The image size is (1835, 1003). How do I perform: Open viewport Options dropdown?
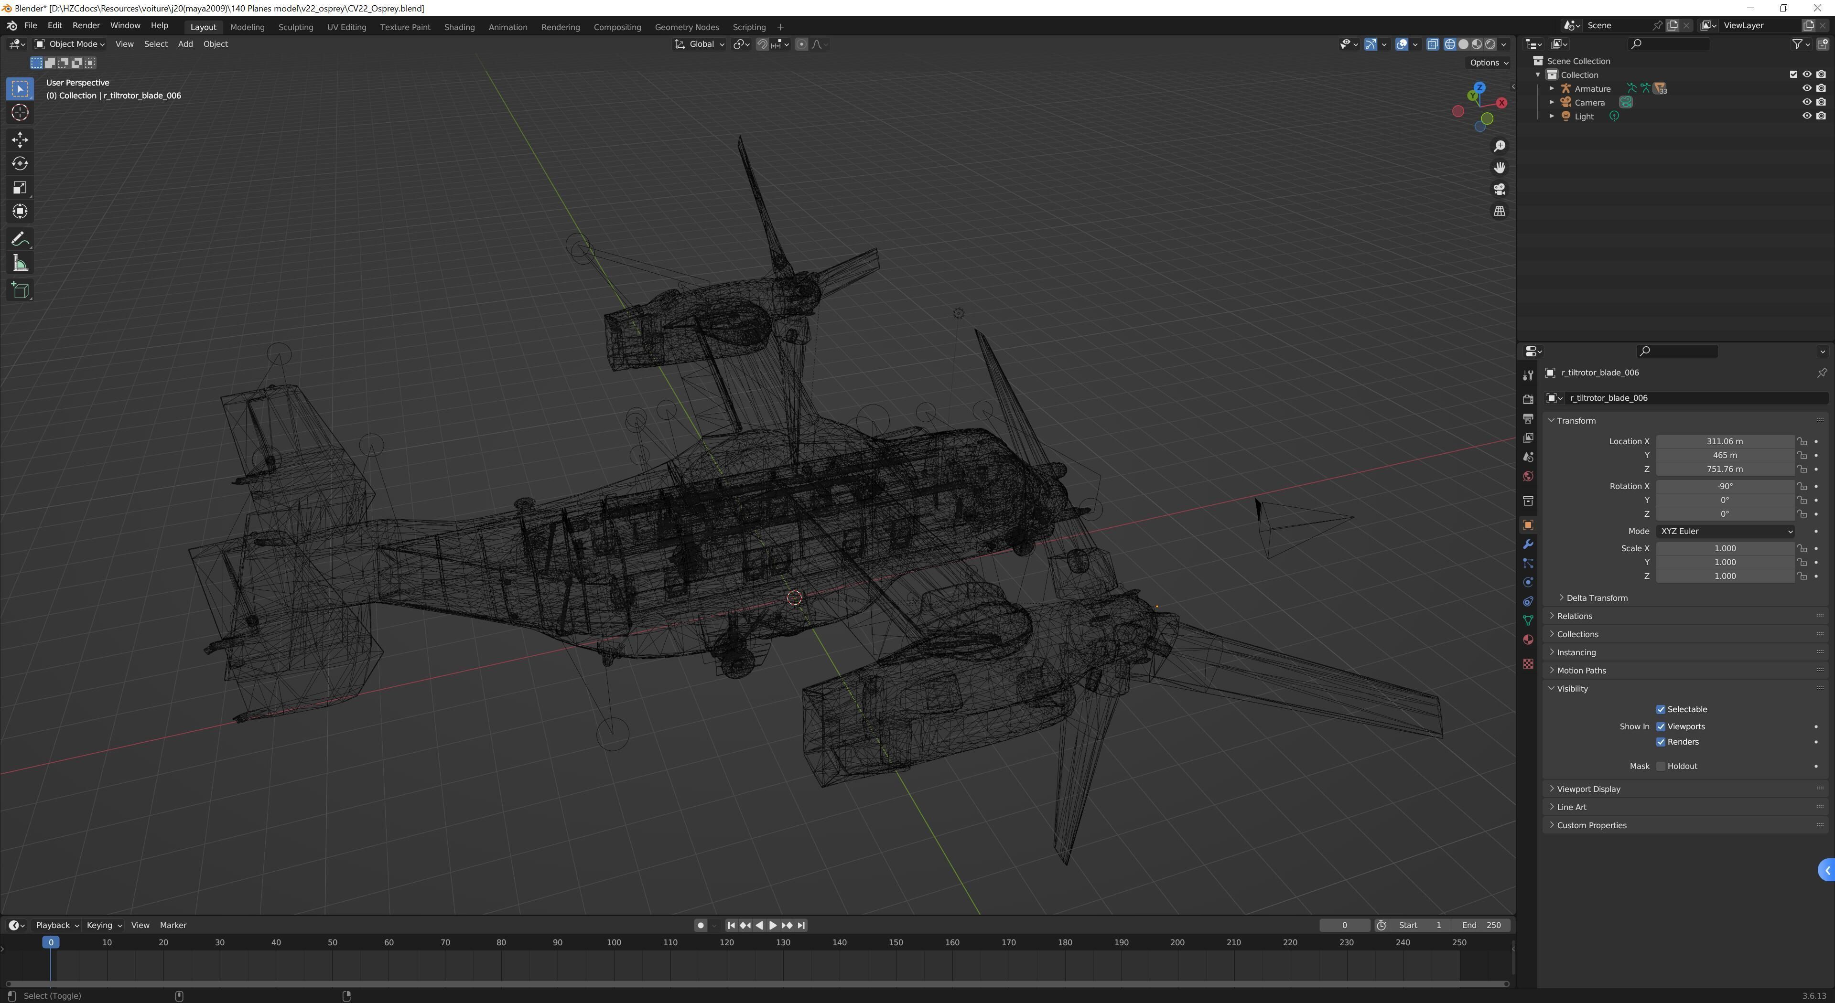[x=1489, y=63]
